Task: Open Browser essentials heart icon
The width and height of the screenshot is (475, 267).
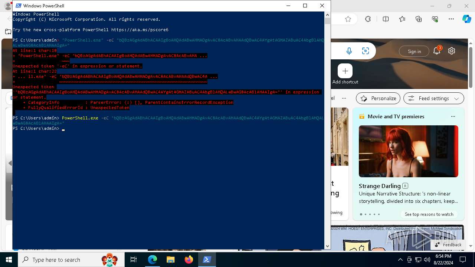Action: click(435, 19)
